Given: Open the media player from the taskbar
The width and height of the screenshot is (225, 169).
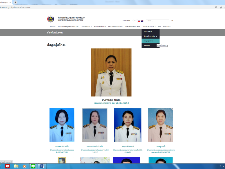Looking at the screenshot, I should (x=24, y=166).
